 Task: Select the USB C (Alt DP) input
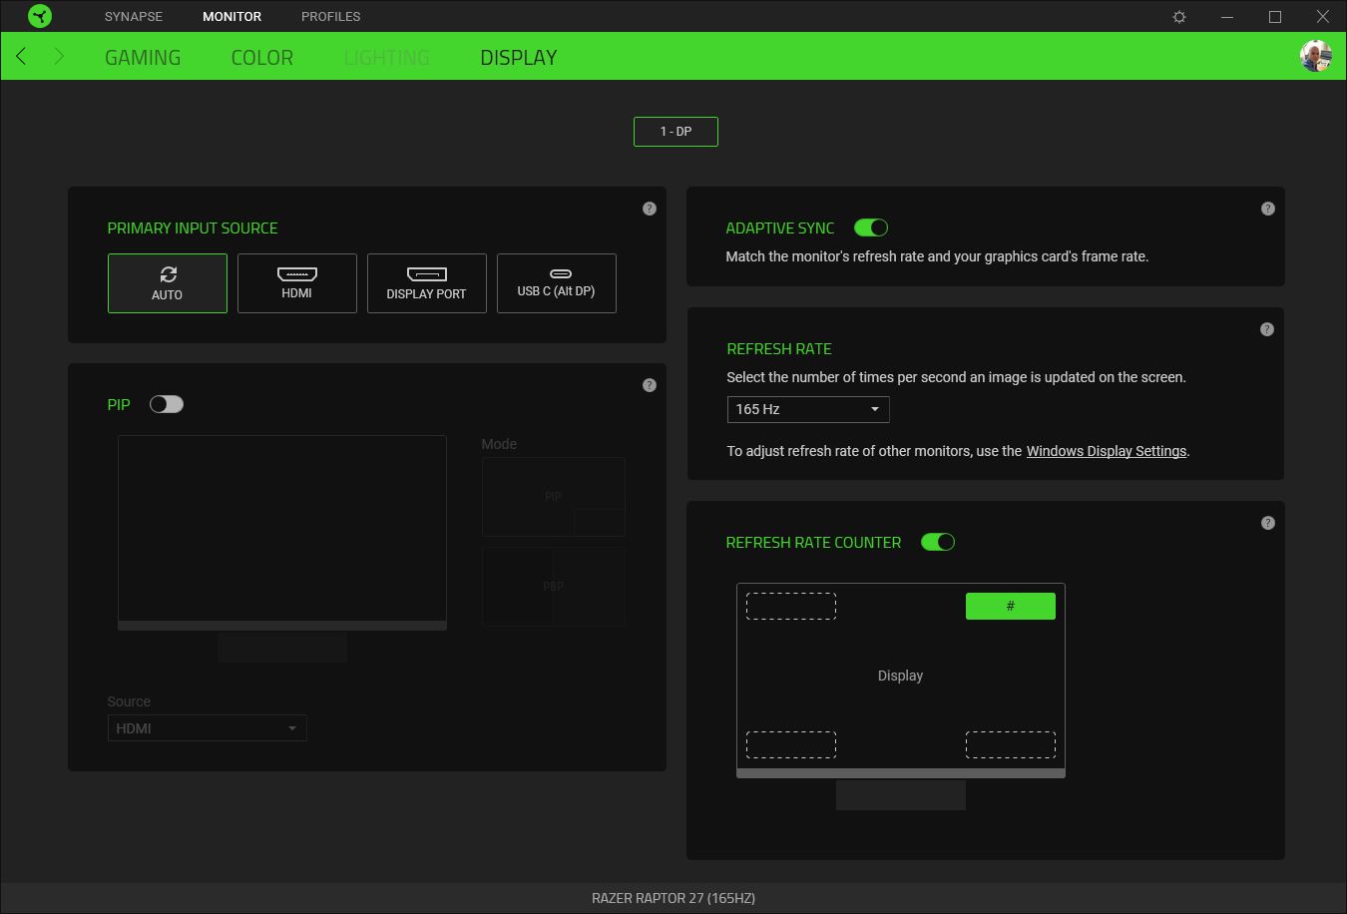(557, 283)
